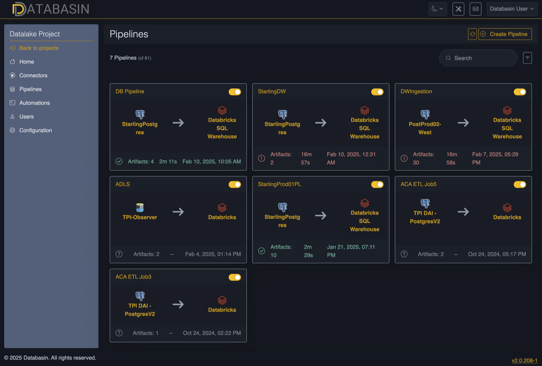542x366 pixels.
Task: Click 'Feb 10, 2025, 10:05 AM' timestamp
Action: [x=212, y=161]
